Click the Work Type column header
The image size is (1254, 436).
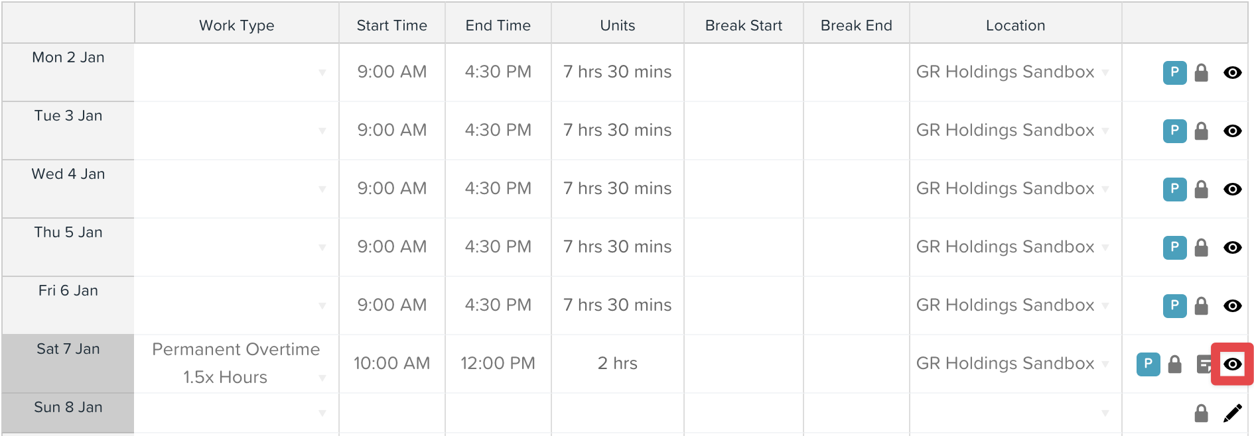[237, 25]
